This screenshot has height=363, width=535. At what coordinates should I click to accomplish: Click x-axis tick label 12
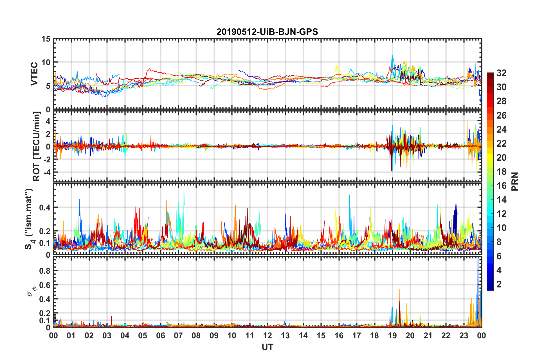click(x=267, y=335)
